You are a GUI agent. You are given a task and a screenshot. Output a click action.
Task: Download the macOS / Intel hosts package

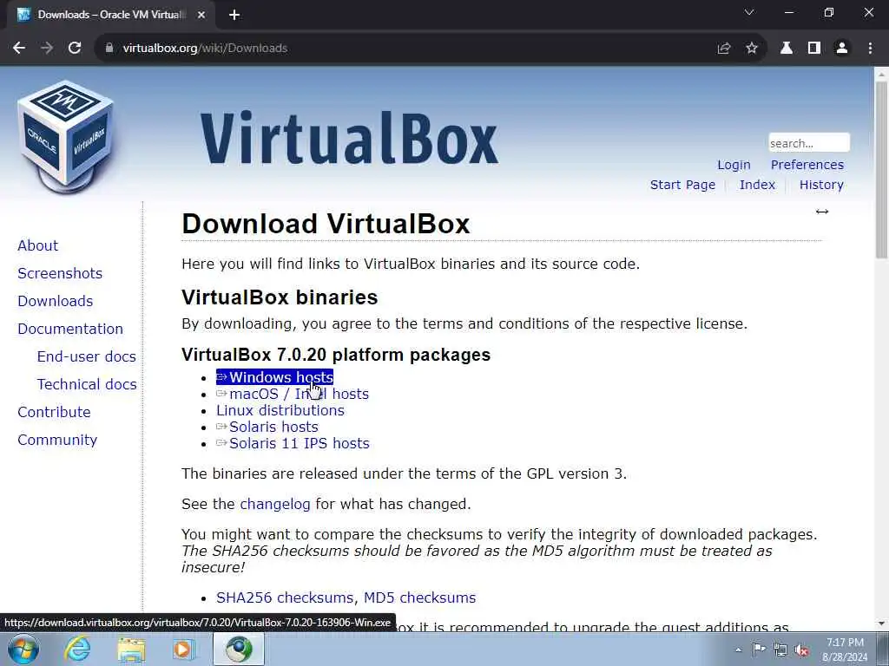pos(293,394)
